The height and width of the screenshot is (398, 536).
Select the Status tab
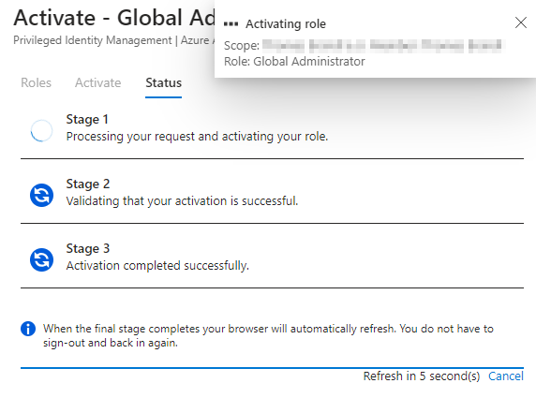(x=163, y=82)
